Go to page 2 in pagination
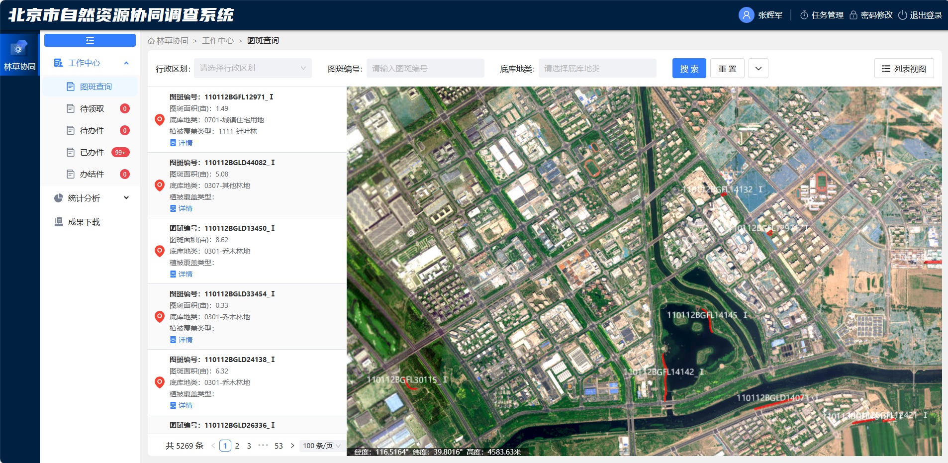The height and width of the screenshot is (463, 948). [237, 446]
